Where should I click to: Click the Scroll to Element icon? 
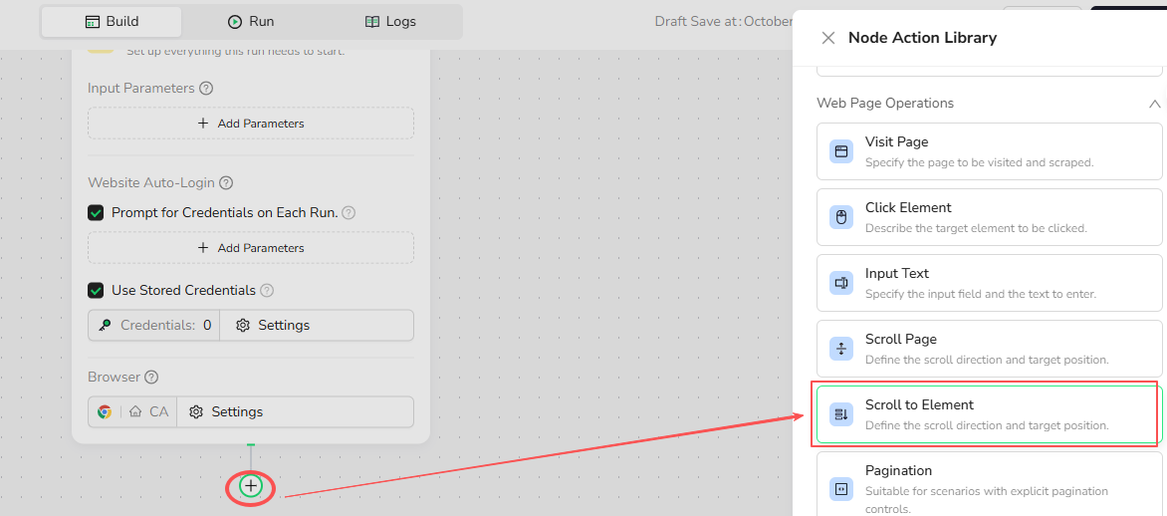click(x=841, y=414)
